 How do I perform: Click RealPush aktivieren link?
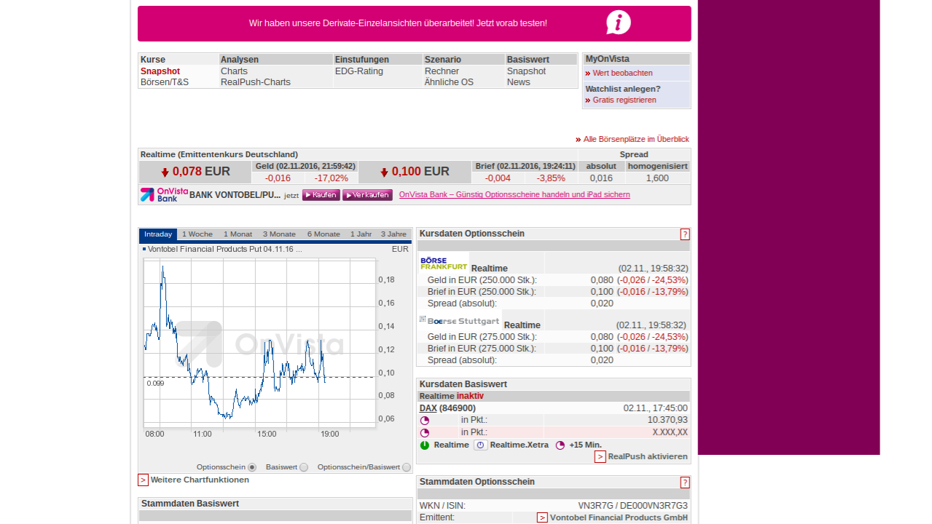pyautogui.click(x=648, y=457)
